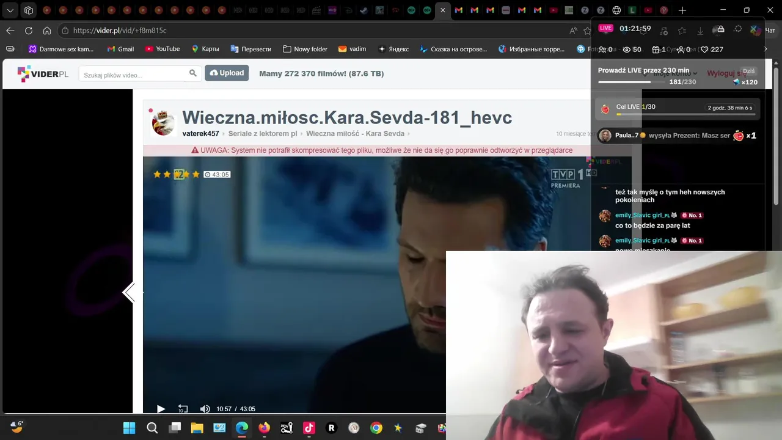782x440 pixels.
Task: Mute the video player volume
Action: pos(205,409)
